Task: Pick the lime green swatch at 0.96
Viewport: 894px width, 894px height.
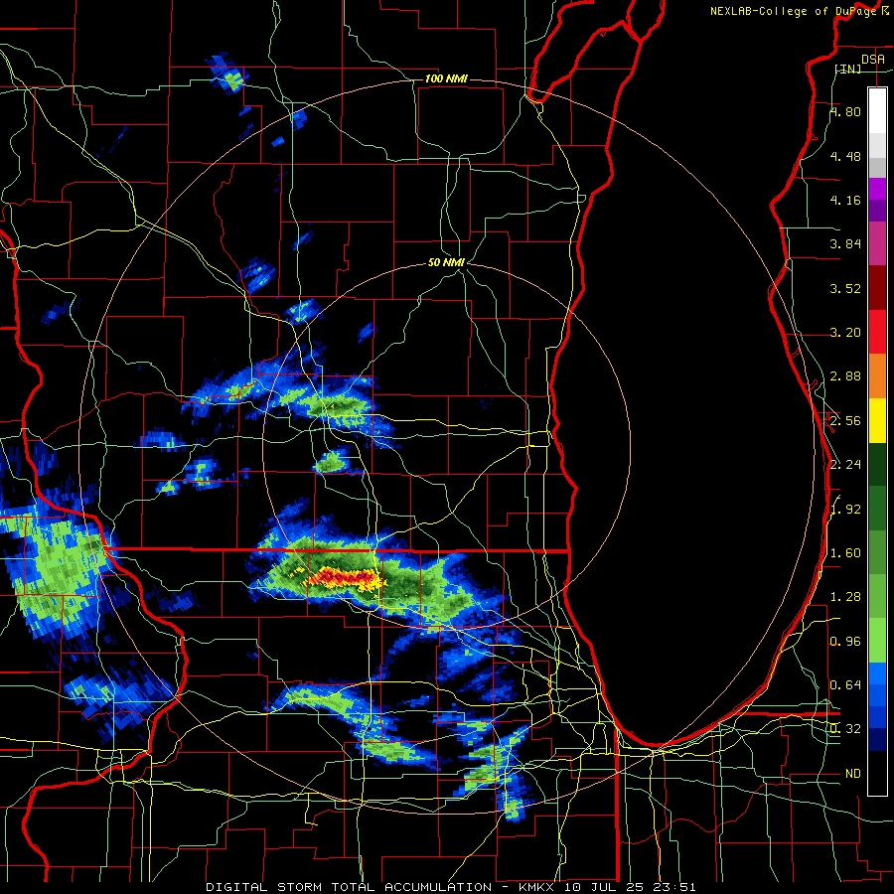Action: (877, 641)
